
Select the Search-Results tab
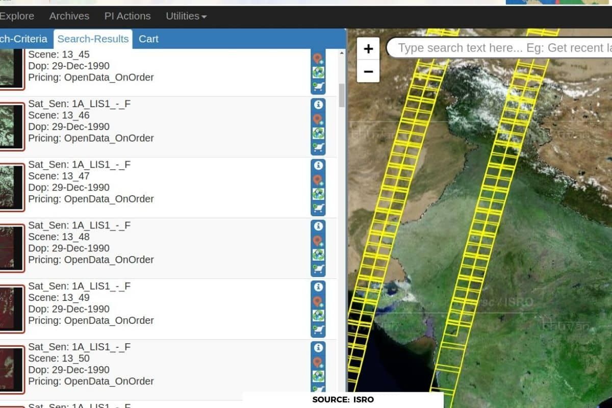pos(93,39)
